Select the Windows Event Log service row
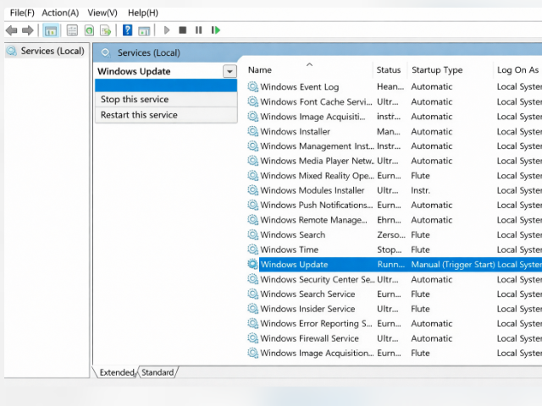542x406 pixels. pyautogui.click(x=299, y=87)
